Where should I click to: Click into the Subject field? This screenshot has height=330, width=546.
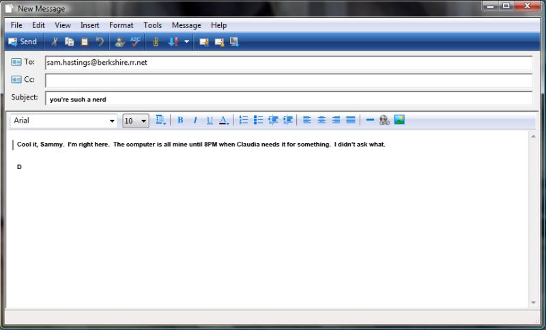point(289,98)
